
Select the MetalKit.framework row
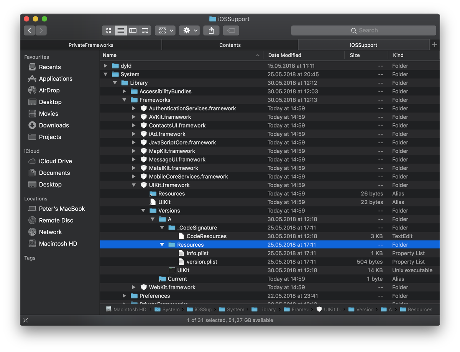click(270, 168)
